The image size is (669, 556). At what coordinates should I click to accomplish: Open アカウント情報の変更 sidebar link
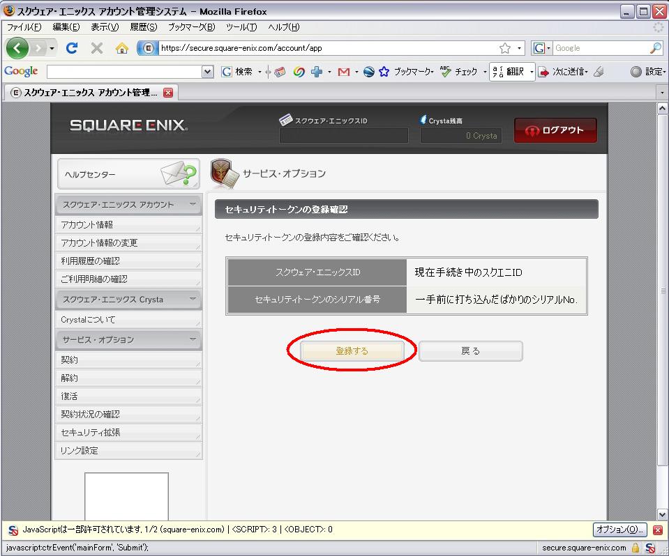128,243
